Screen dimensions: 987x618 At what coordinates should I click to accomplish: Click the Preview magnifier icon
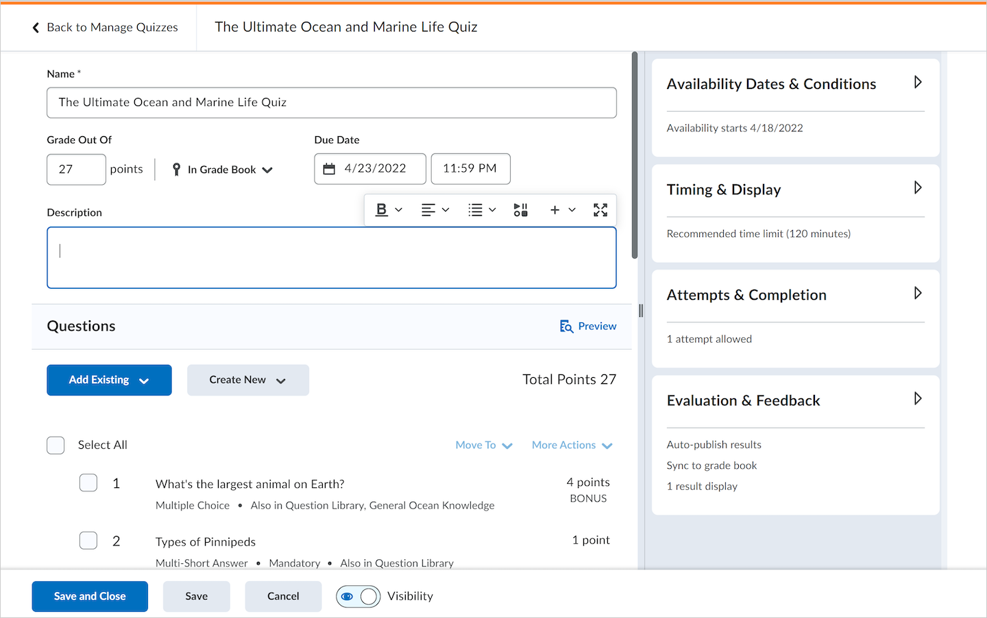pyautogui.click(x=566, y=326)
